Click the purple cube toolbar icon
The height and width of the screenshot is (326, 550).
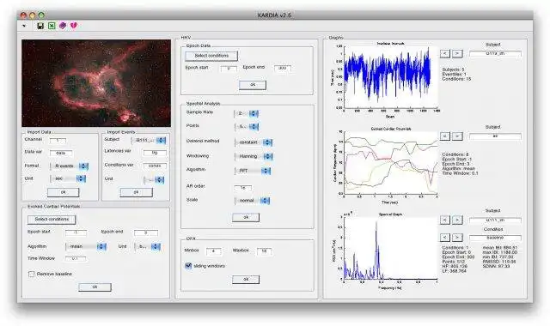tap(63, 26)
